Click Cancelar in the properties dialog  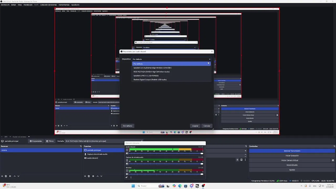point(207,126)
